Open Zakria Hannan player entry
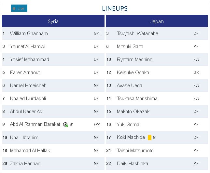Image resolution: width=210 pixels, height=173 pixels. click(53, 164)
